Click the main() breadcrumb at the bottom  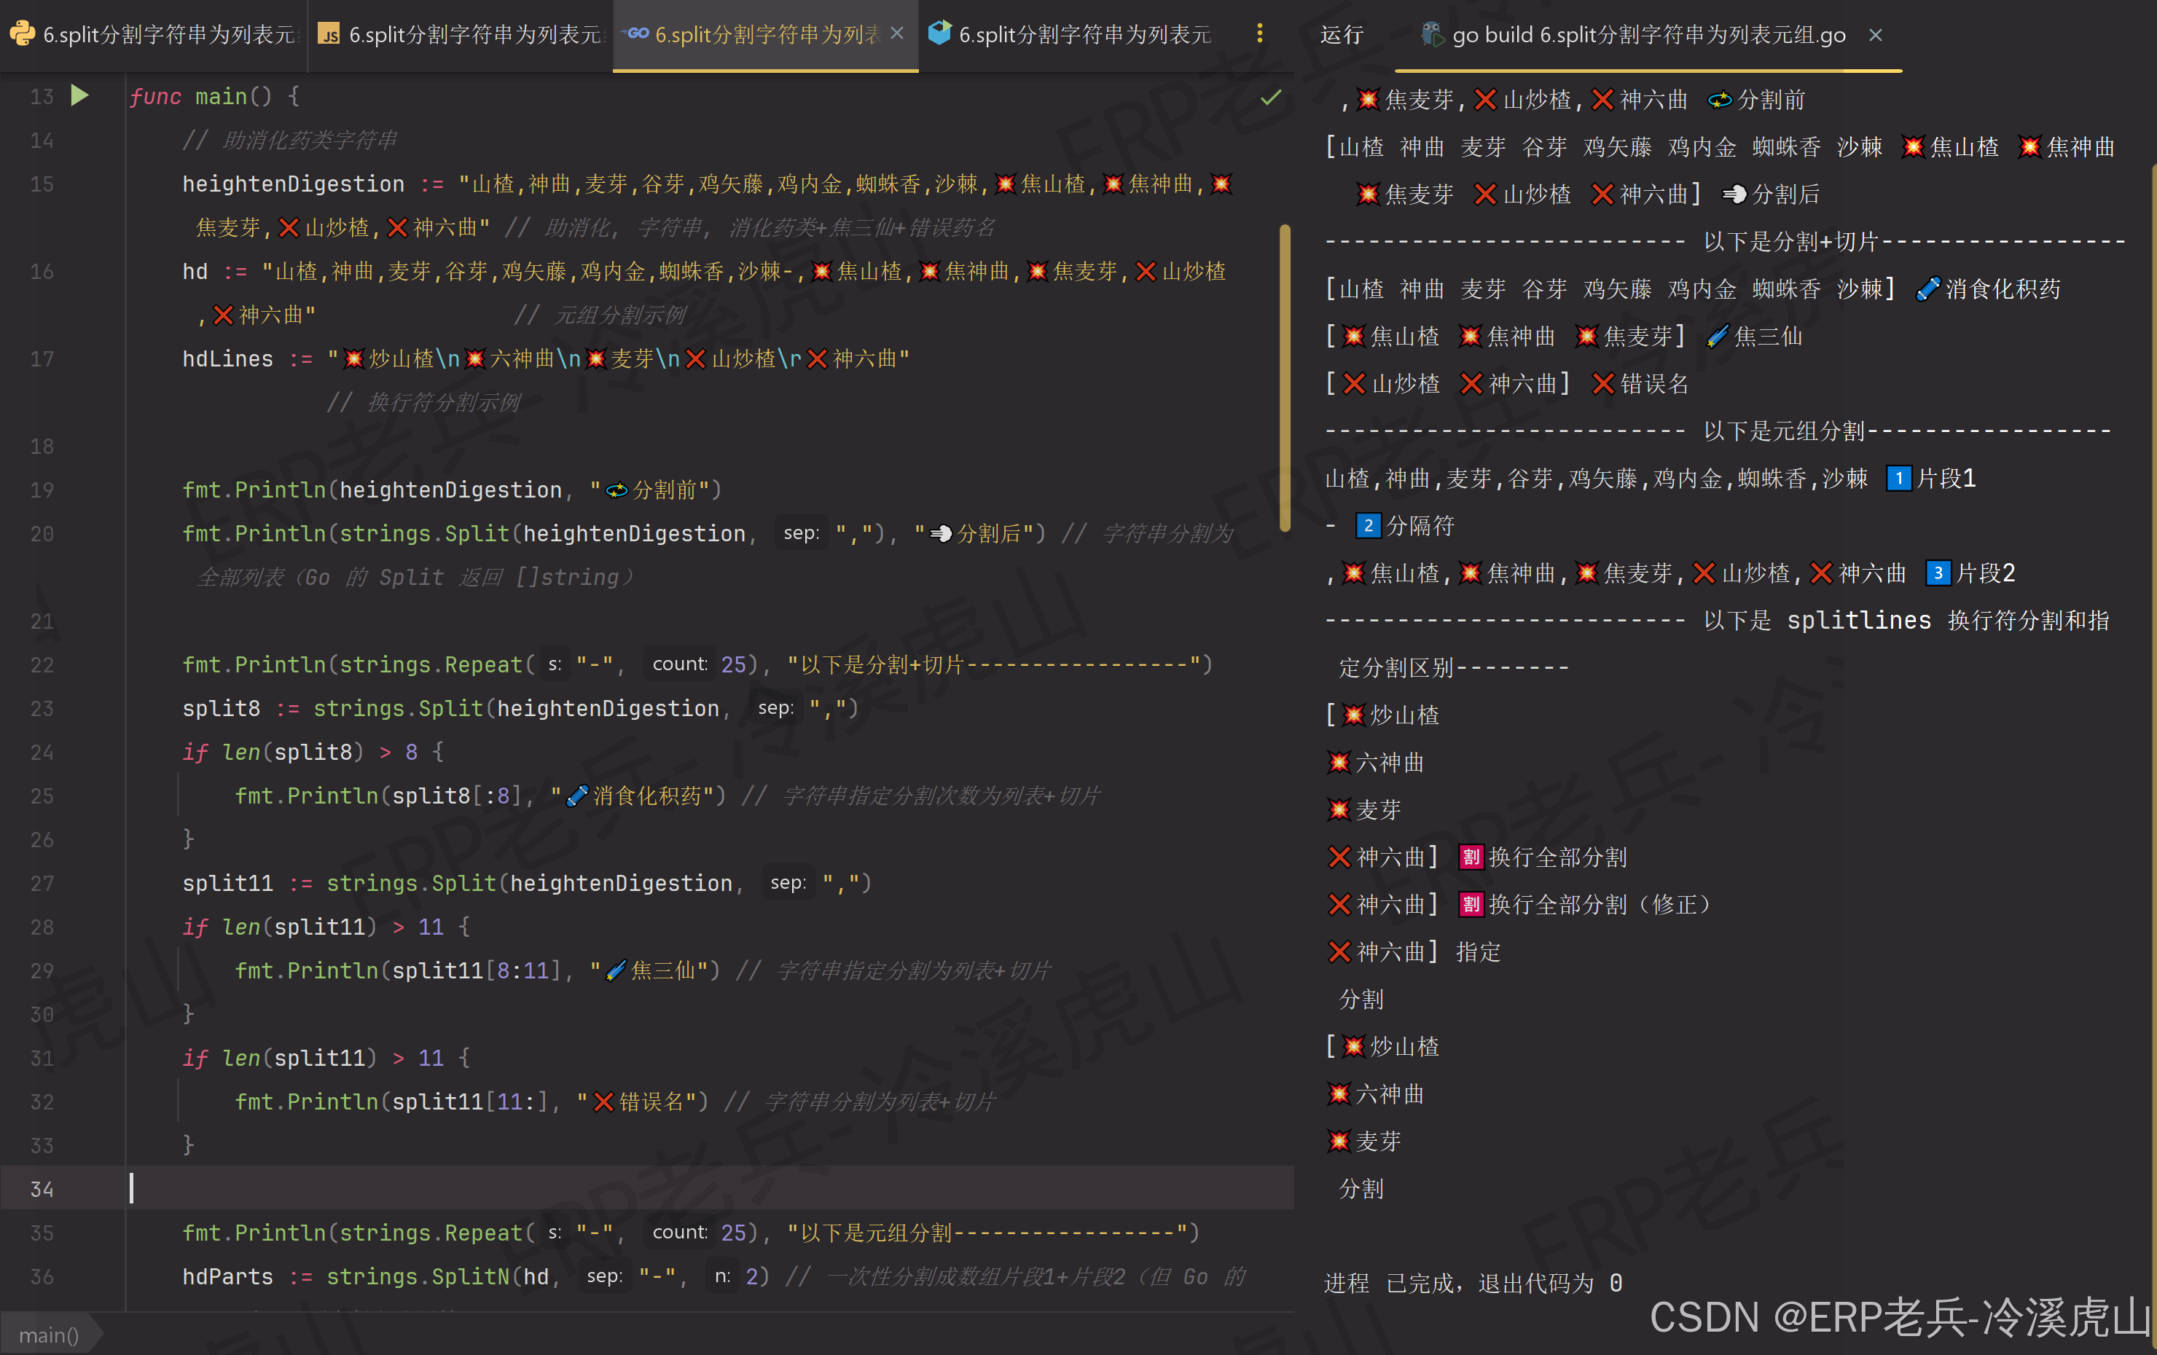pyautogui.click(x=50, y=1335)
